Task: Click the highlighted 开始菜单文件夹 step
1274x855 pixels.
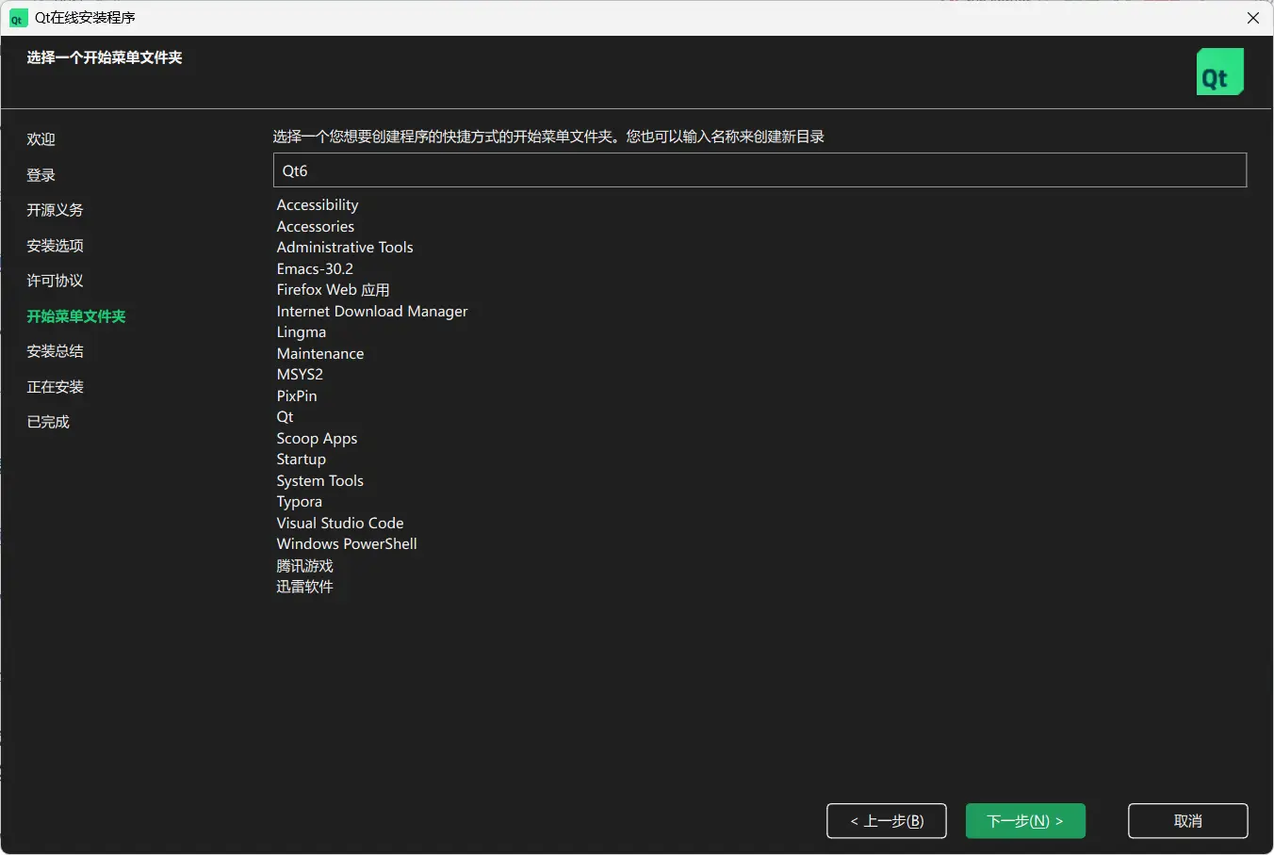Action: point(76,316)
